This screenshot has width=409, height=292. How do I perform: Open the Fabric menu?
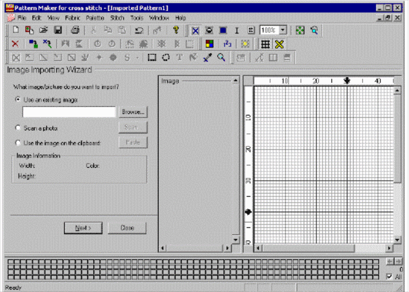click(x=72, y=18)
